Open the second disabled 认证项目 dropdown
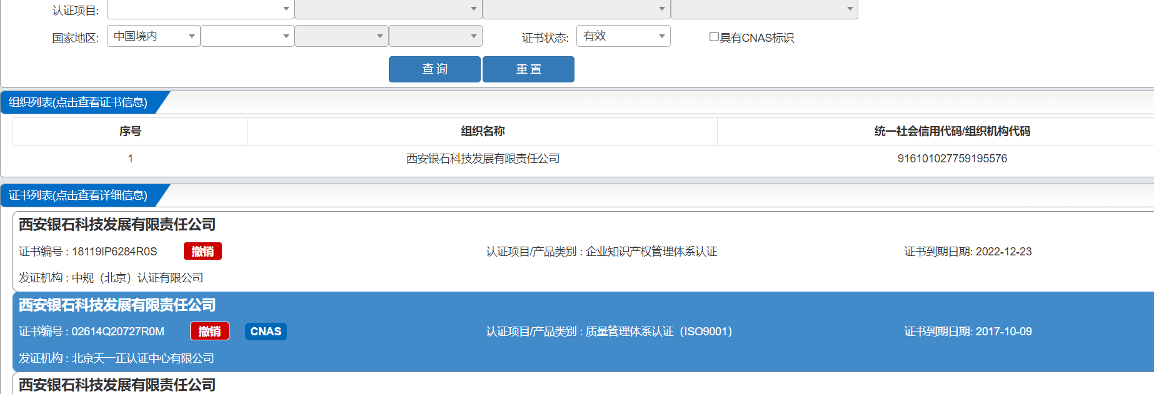 (x=388, y=9)
